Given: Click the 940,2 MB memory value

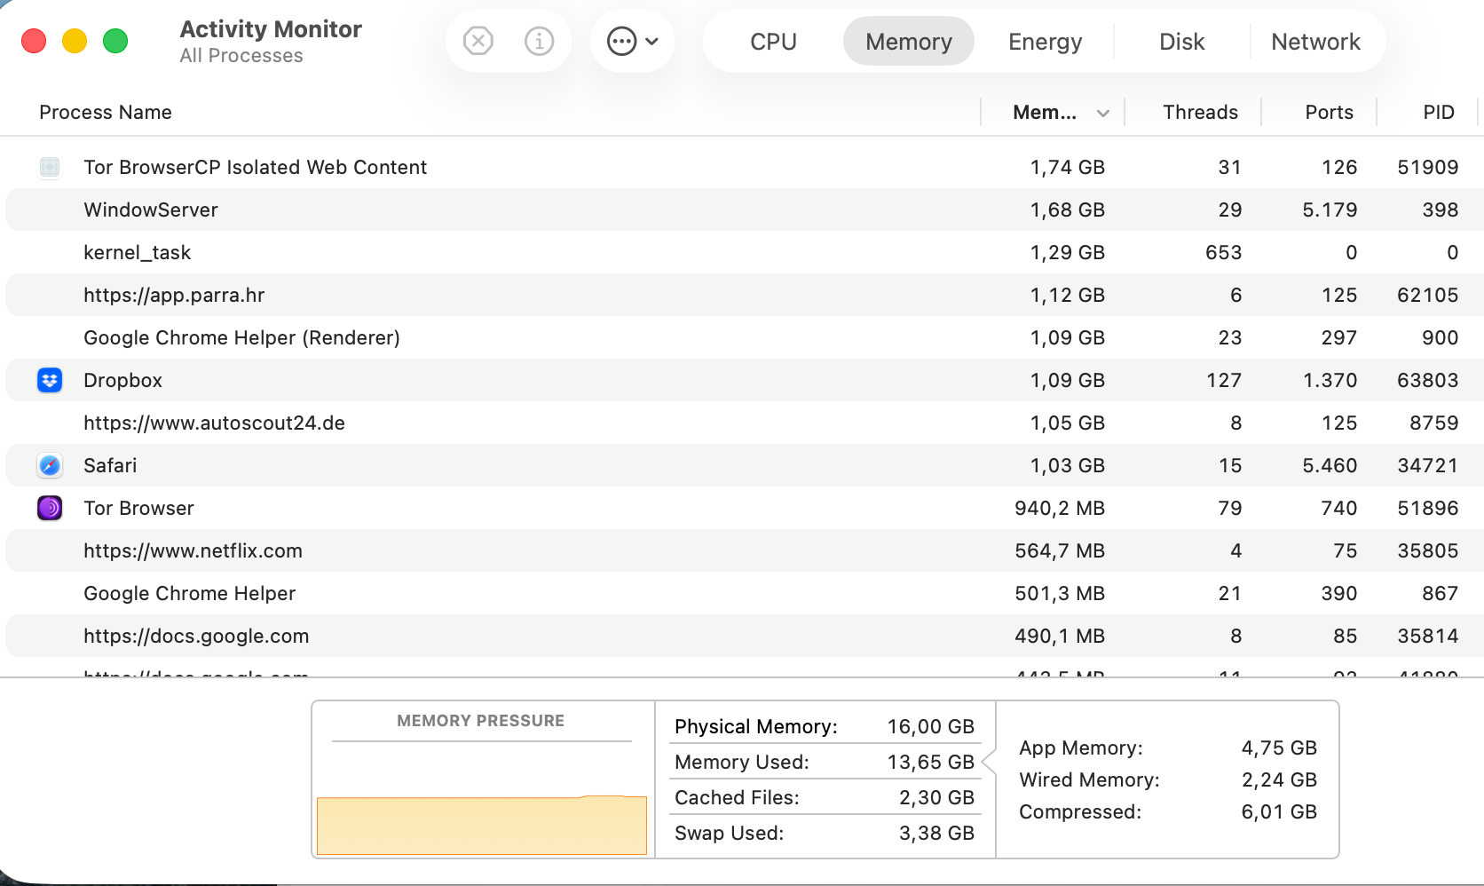Looking at the screenshot, I should [1060, 509].
